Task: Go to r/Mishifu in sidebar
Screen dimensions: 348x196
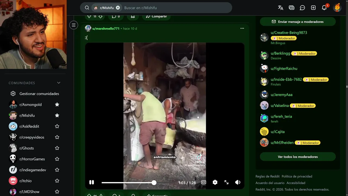Action: coord(27,115)
